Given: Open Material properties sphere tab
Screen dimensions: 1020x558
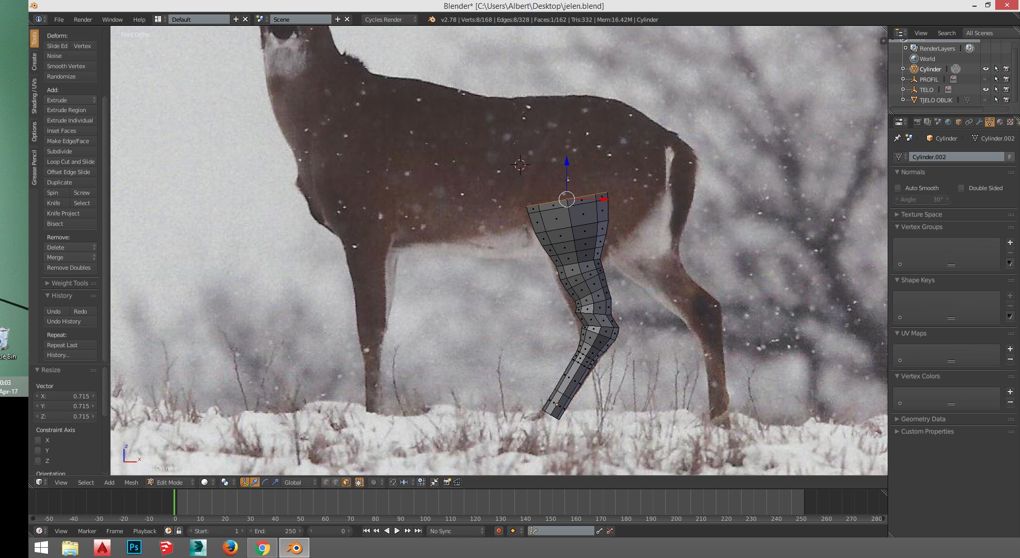Looking at the screenshot, I should coord(1000,122).
